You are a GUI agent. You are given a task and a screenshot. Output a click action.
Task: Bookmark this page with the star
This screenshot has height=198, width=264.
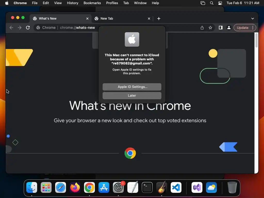210,28
